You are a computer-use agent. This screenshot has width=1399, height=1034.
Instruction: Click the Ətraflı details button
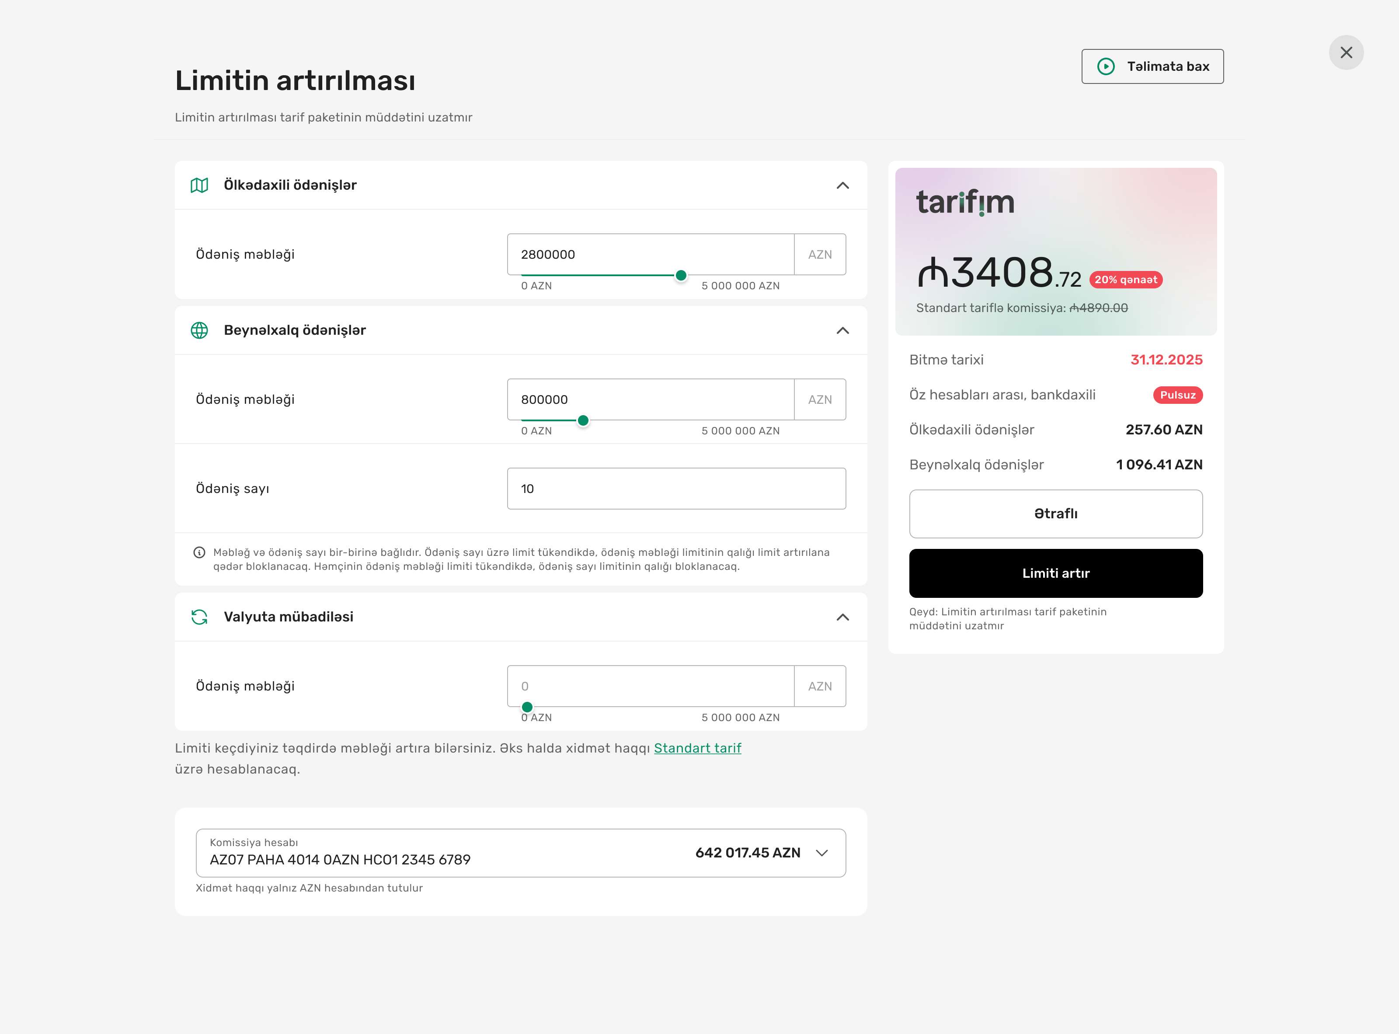point(1055,514)
